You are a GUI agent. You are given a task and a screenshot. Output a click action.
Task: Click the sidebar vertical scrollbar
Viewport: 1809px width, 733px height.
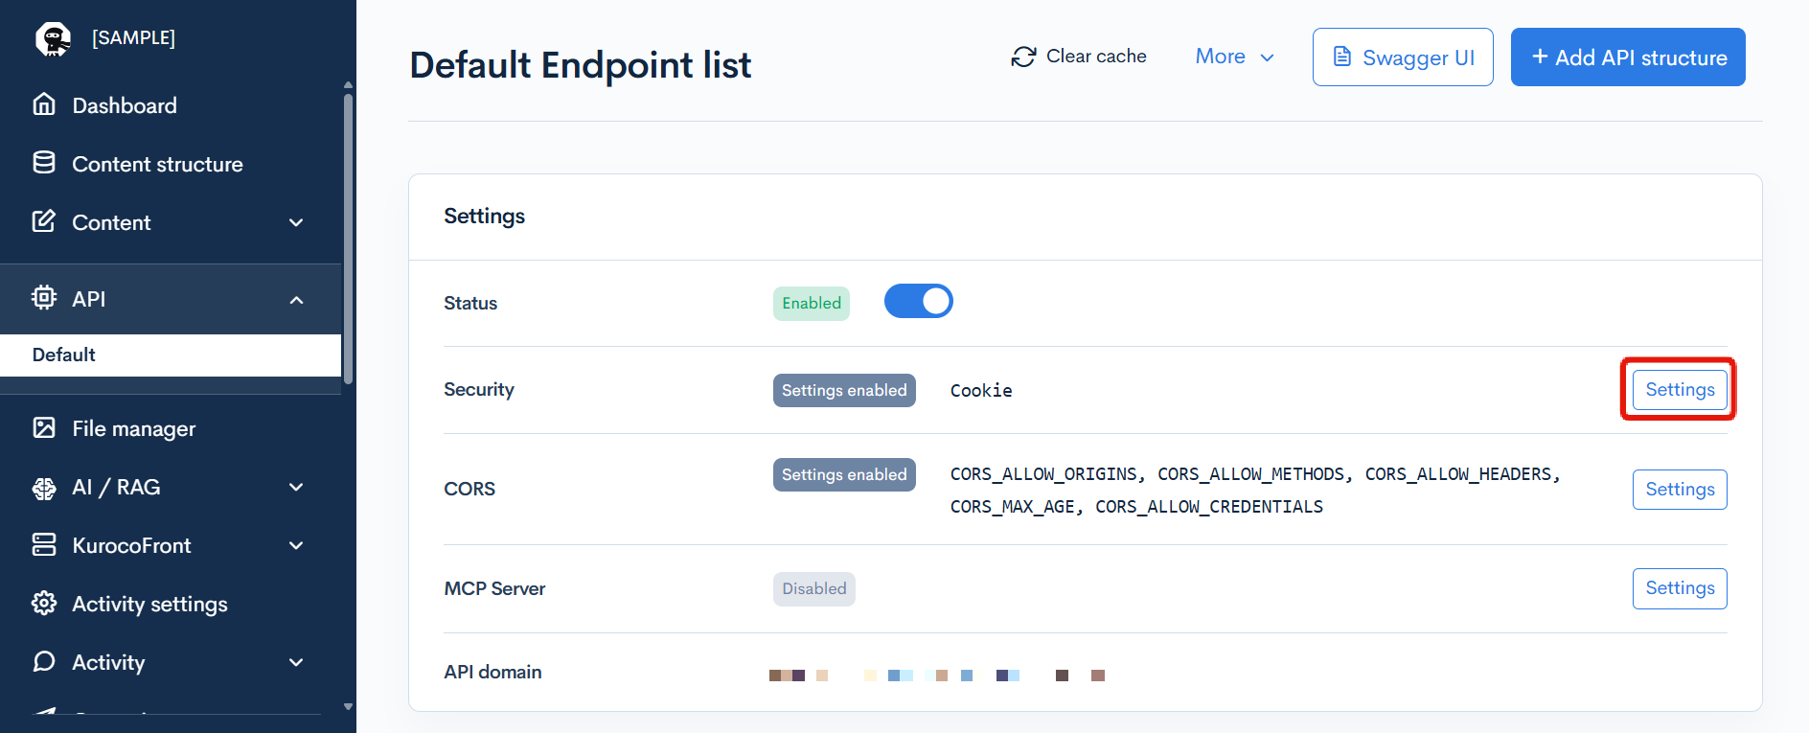tap(348, 240)
